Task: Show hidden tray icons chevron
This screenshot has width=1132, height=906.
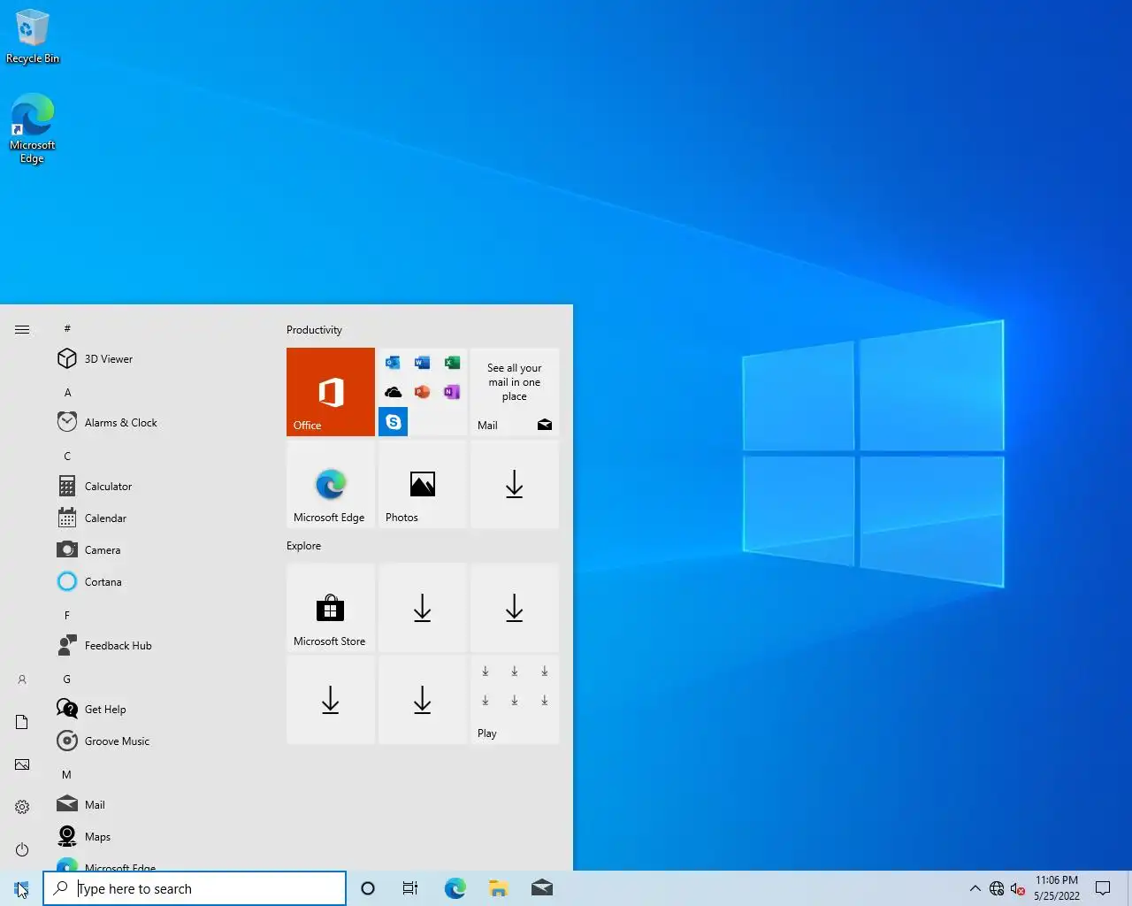Action: pyautogui.click(x=975, y=888)
